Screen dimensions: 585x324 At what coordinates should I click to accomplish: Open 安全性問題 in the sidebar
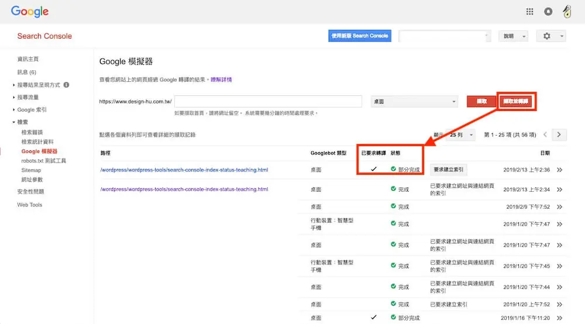tap(30, 192)
